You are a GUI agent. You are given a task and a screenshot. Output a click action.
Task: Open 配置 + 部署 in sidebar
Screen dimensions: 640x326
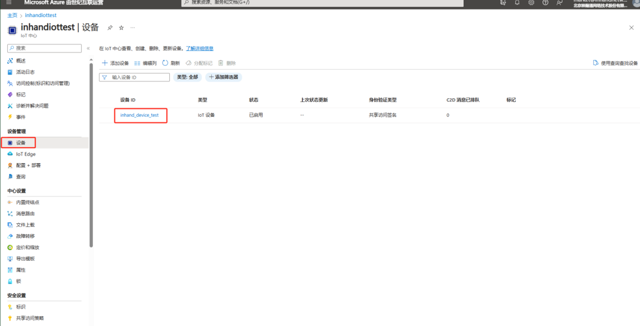28,165
